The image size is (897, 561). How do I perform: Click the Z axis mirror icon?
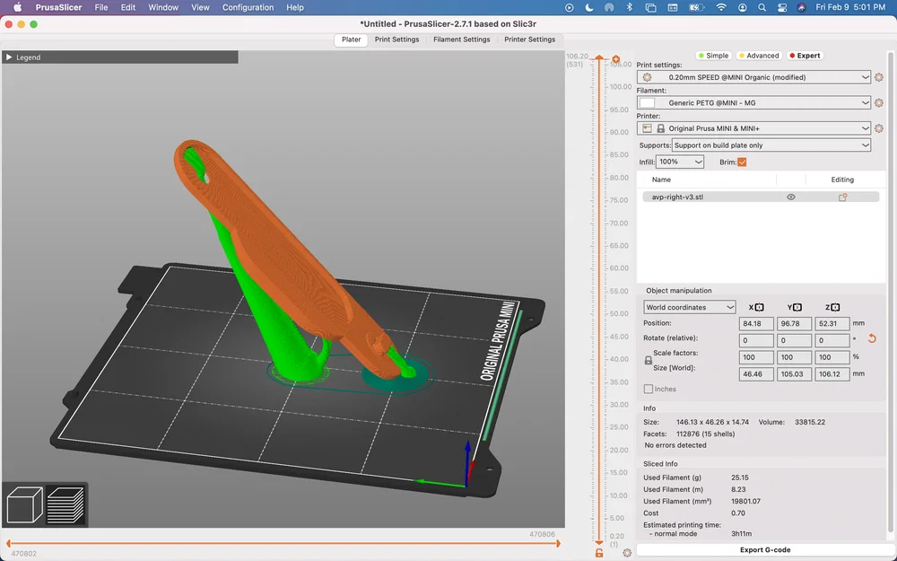coord(836,307)
